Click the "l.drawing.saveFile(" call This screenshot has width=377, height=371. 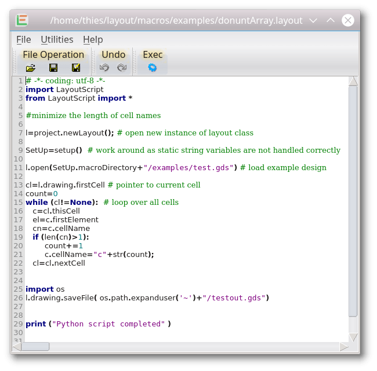61,298
